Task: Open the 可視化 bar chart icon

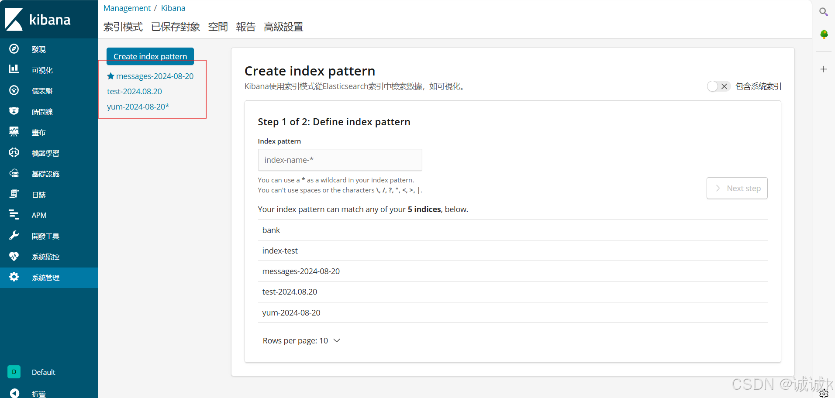Action: [14, 69]
